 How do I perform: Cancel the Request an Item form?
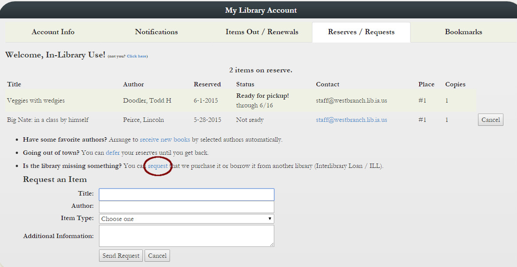[157, 256]
